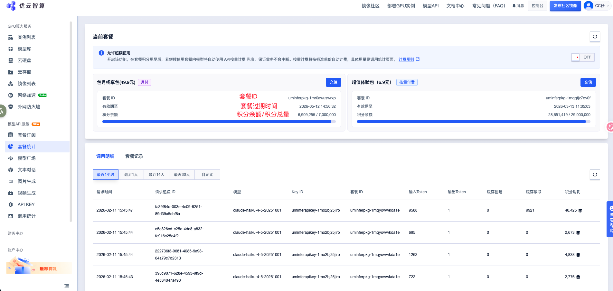Click the refresh icon in current package panel
Viewport: 613px width, 291px height.
coord(595,37)
